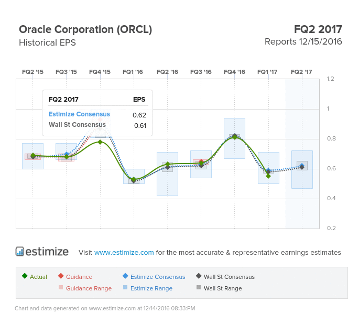Toggle the Estimize Consensus legend entry

pyautogui.click(x=154, y=276)
